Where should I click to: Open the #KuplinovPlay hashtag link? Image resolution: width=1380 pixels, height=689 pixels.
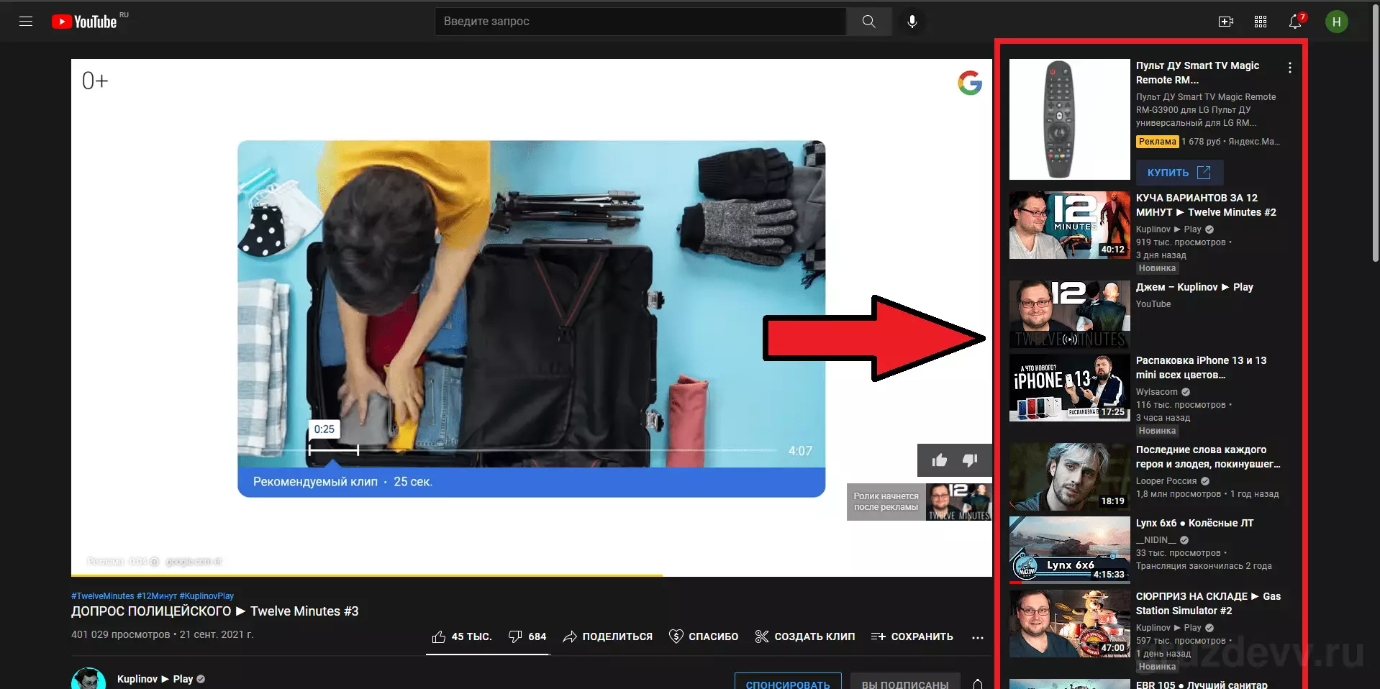click(206, 596)
